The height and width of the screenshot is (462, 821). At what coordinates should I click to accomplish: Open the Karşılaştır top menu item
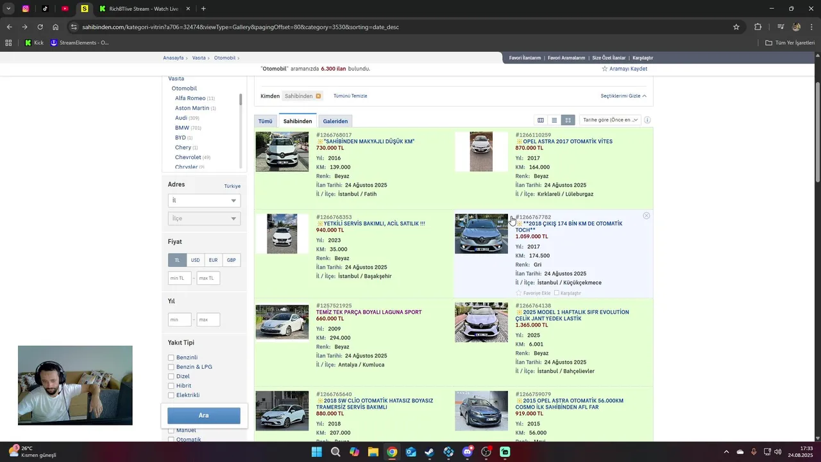click(x=643, y=58)
